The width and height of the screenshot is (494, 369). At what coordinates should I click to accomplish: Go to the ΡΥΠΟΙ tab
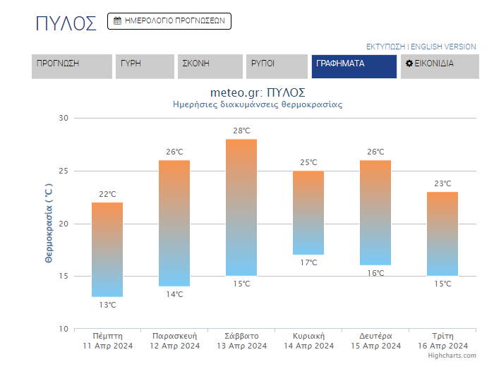tap(277, 66)
